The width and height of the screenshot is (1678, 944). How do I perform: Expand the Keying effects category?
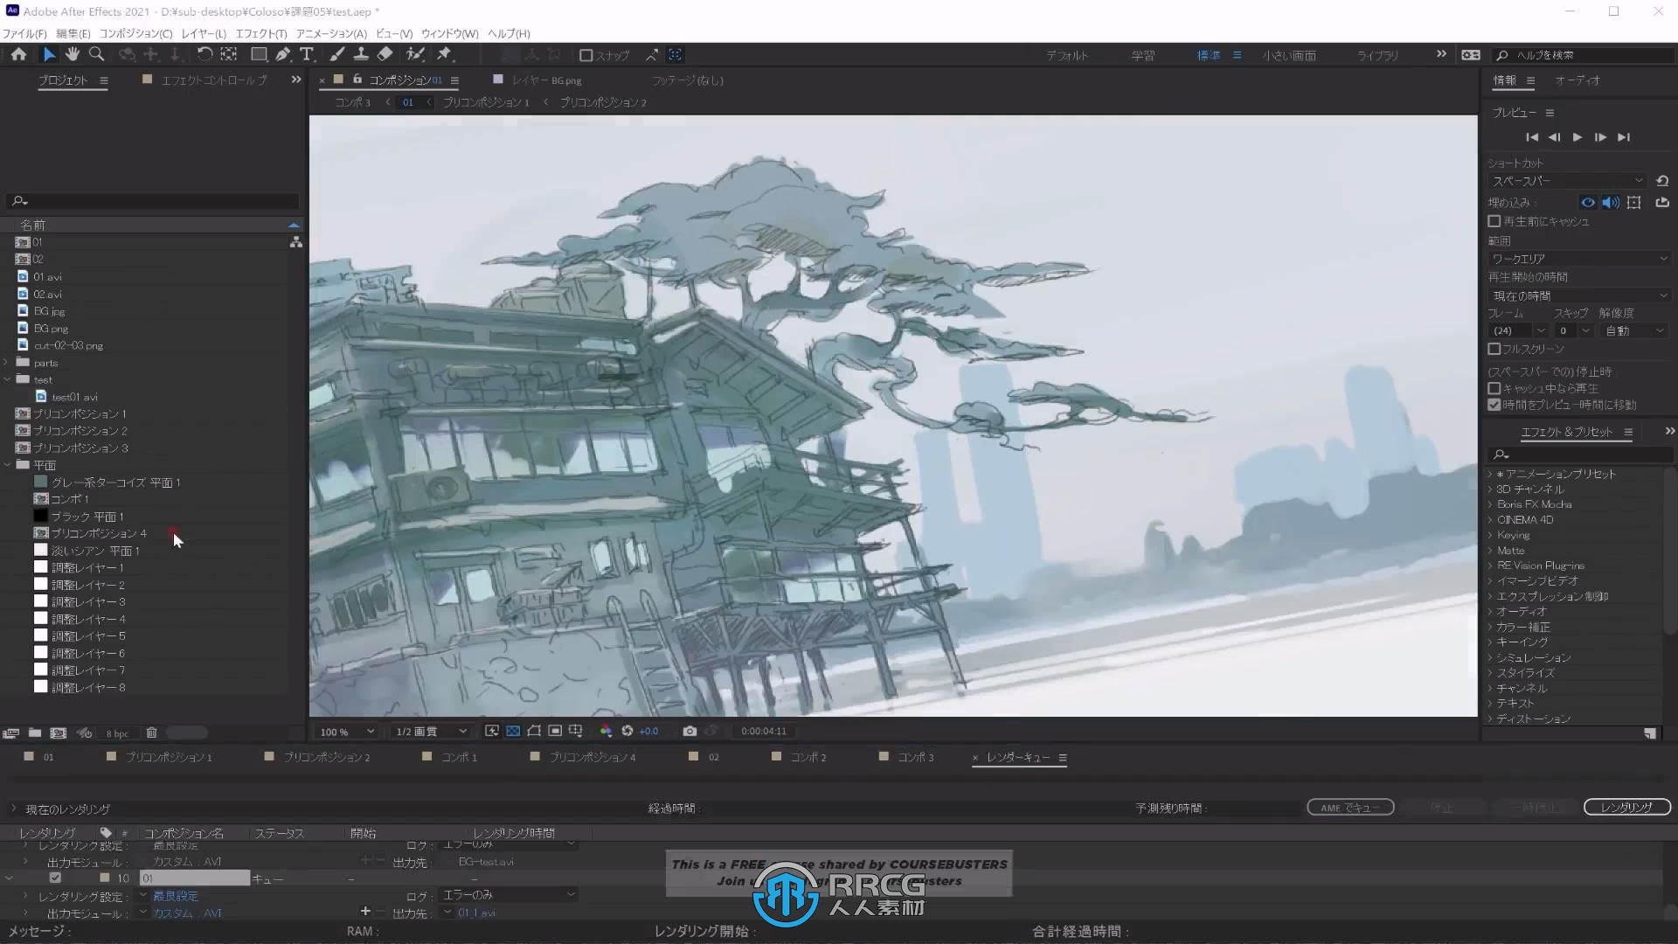1490,535
